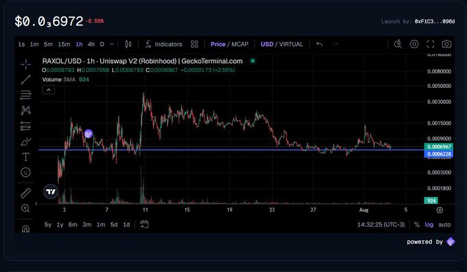This screenshot has height=272, width=467.
Task: Open the Indicators panel
Action: pyautogui.click(x=163, y=45)
